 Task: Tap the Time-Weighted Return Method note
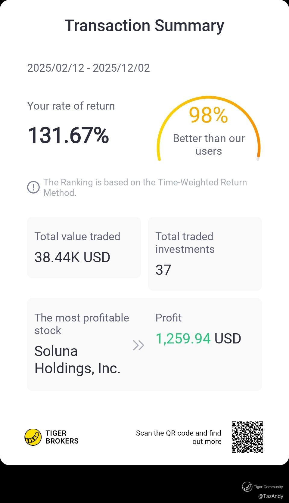pos(145,188)
